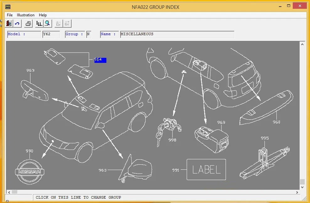Click the exit door icon in toolbar
310x203 pixels.
point(9,24)
